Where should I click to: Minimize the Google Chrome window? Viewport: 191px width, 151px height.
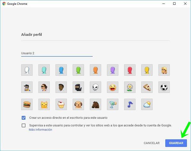164,4
